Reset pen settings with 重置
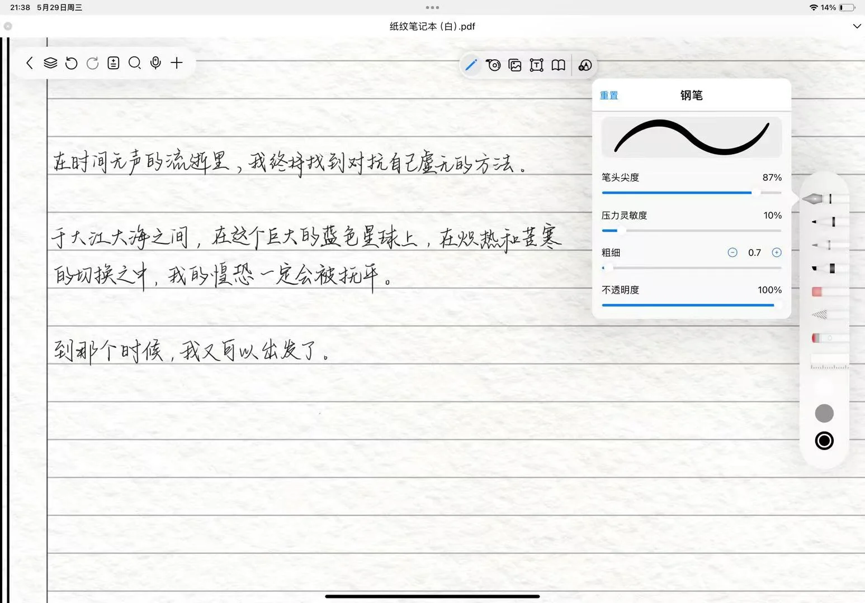 click(609, 95)
